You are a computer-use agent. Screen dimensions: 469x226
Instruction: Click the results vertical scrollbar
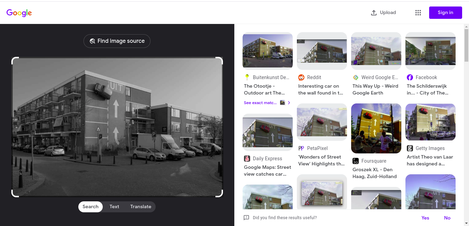coord(466,45)
